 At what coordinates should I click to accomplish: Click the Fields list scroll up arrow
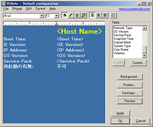point(144,28)
